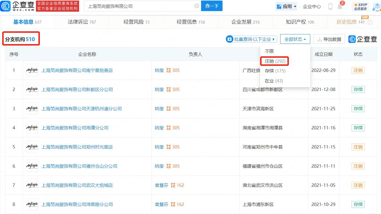Image resolution: width=381 pixels, height=214 pixels.
Task: Click company logo of 武汉大悦城店 row
Action: coord(32,185)
